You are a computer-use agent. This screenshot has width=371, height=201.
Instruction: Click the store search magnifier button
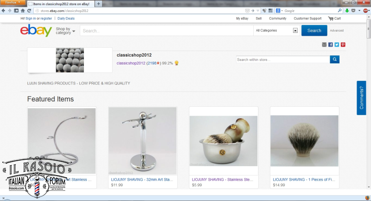pyautogui.click(x=334, y=59)
